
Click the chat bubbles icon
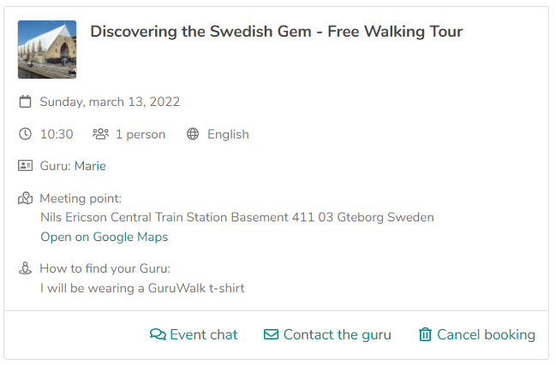point(158,334)
